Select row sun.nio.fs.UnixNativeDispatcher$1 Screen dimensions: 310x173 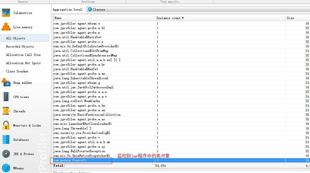[x=181, y=156]
